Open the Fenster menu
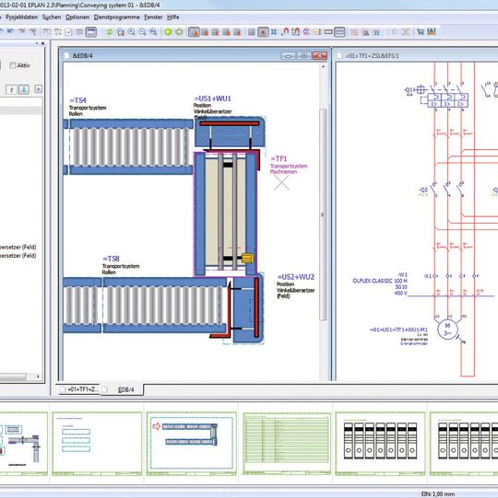498x498 pixels. click(x=153, y=17)
